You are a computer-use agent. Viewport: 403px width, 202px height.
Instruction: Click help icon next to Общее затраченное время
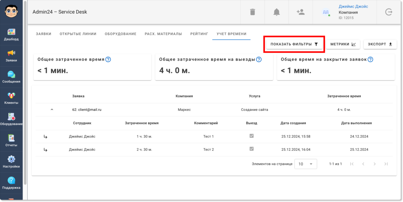click(x=108, y=59)
